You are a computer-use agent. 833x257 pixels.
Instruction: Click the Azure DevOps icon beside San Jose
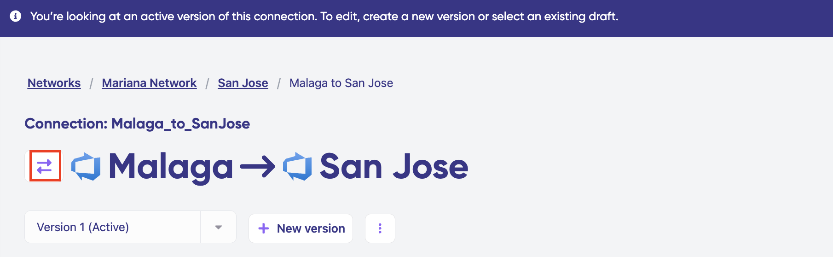coord(297,166)
